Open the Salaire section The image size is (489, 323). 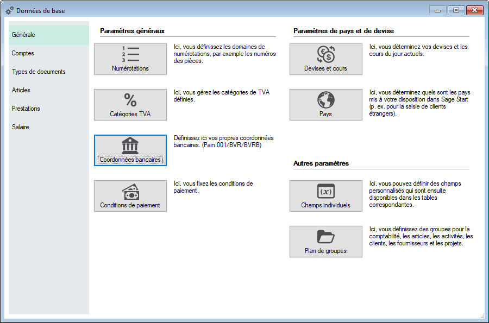(49, 127)
